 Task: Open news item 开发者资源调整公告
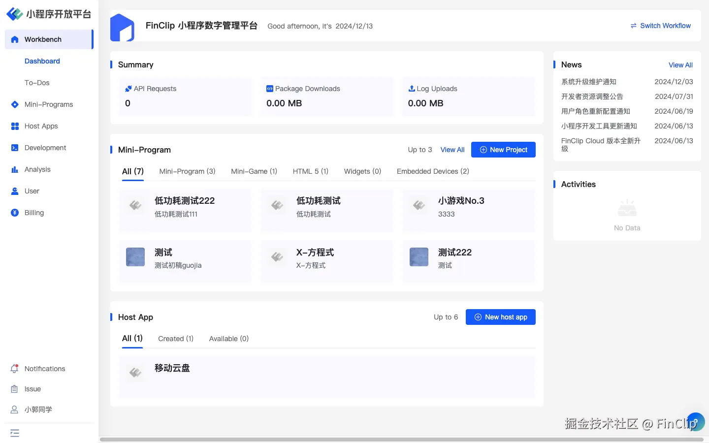[x=592, y=96]
